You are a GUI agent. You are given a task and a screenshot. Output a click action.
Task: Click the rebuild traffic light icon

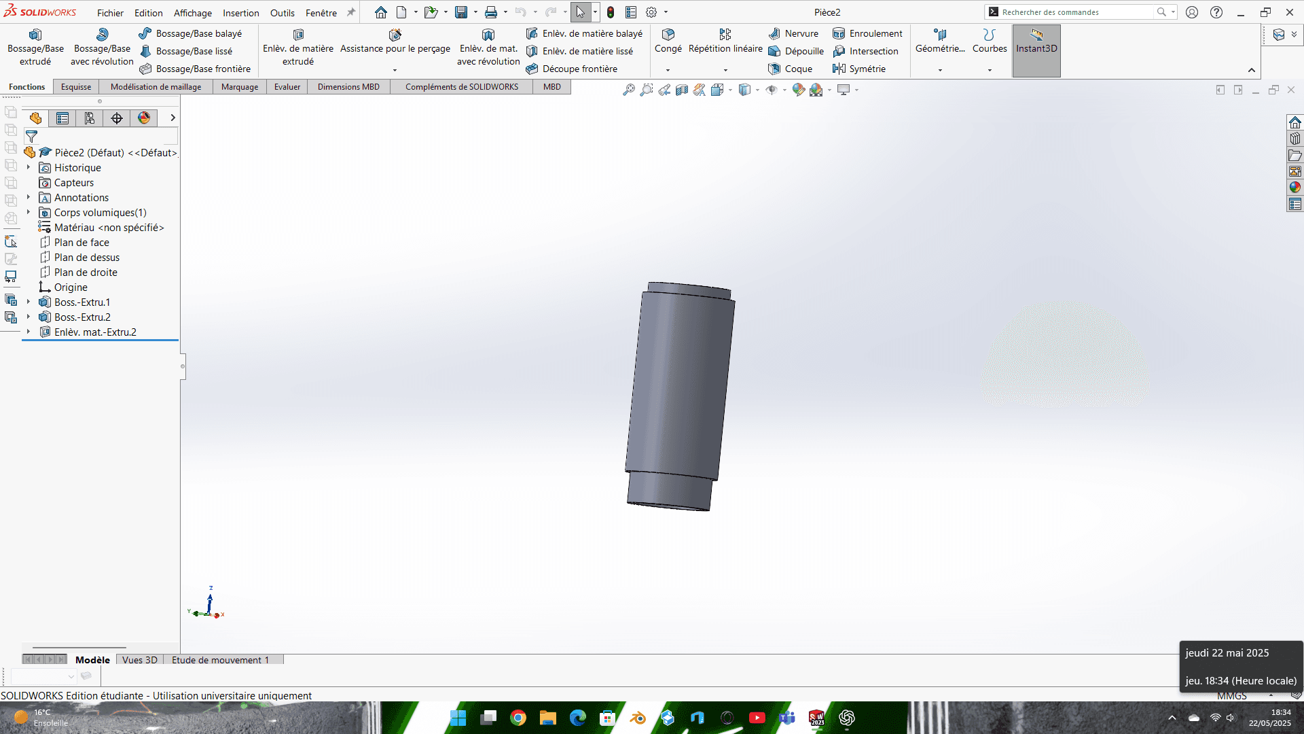pyautogui.click(x=611, y=12)
